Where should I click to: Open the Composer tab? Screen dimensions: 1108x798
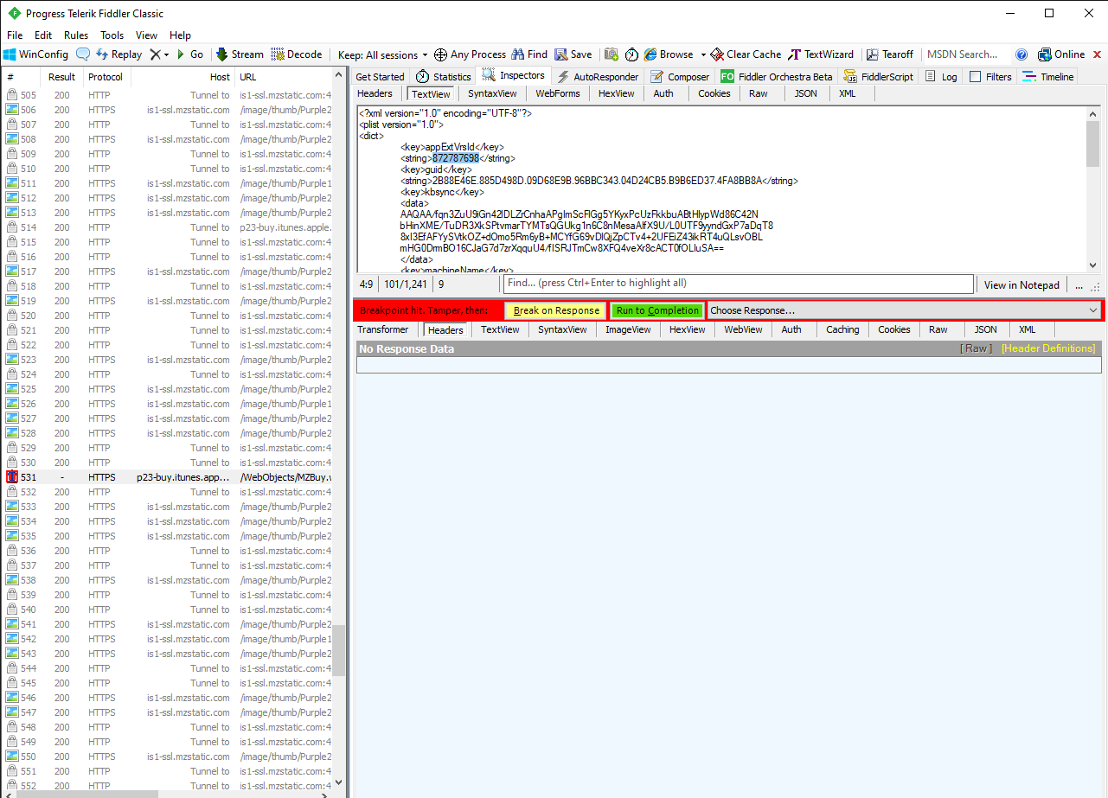[x=680, y=77]
